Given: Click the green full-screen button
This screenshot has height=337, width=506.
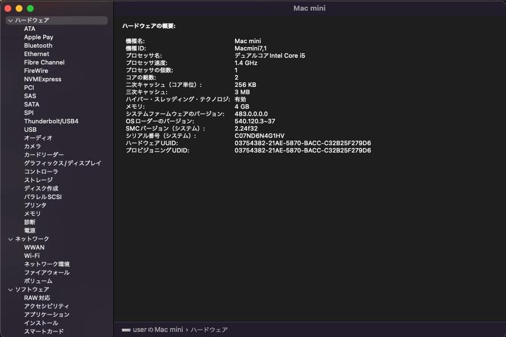Looking at the screenshot, I should tap(30, 8).
